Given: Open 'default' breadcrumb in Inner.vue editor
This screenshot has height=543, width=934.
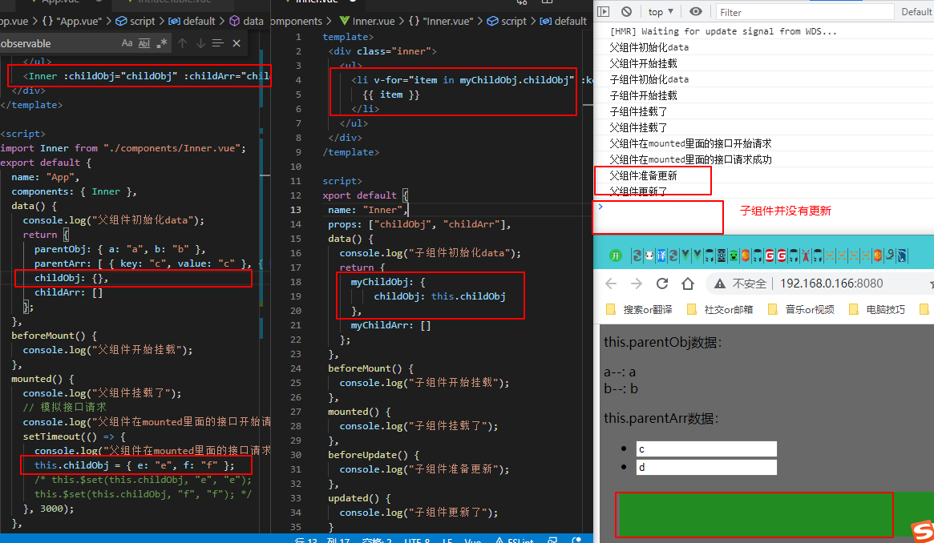Looking at the screenshot, I should pyautogui.click(x=564, y=22).
